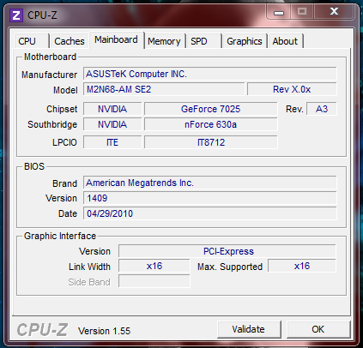Click the CPU-Z logo at bottom
This screenshot has height=348, width=363.
click(x=42, y=329)
